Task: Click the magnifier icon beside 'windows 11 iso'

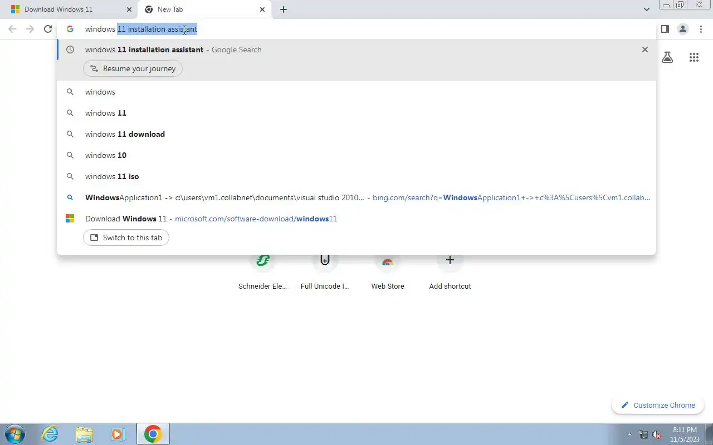Action: (70, 176)
